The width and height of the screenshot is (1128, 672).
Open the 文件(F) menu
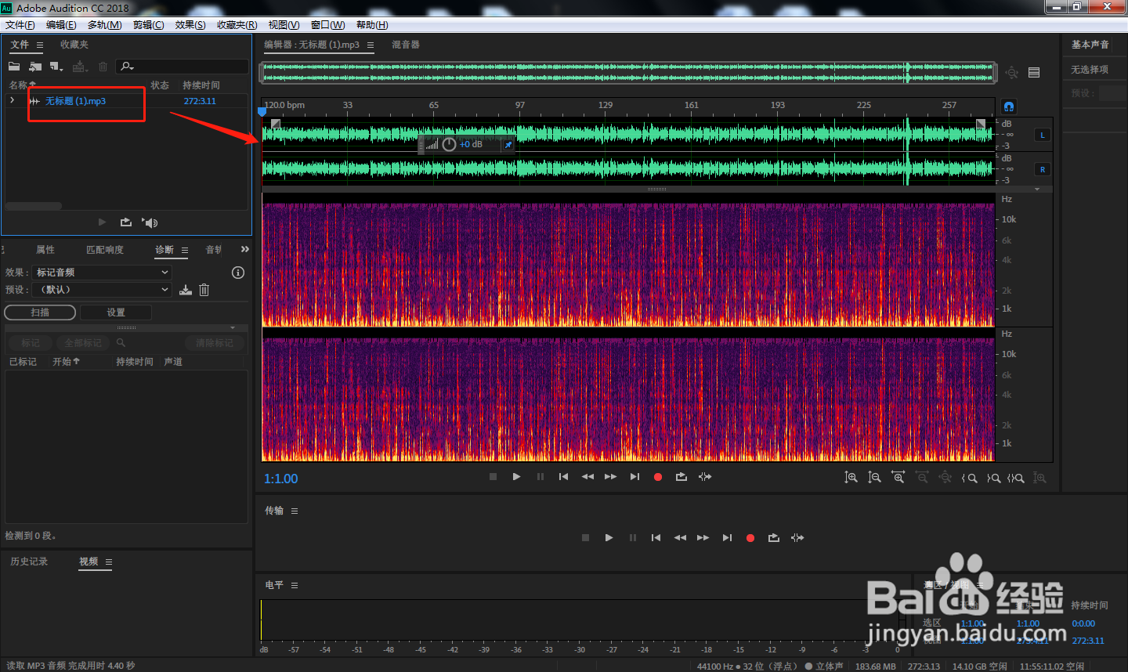tap(20, 25)
